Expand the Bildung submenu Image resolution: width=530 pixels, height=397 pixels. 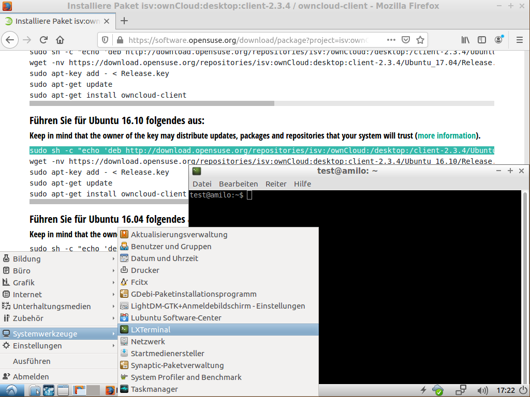click(x=58, y=259)
